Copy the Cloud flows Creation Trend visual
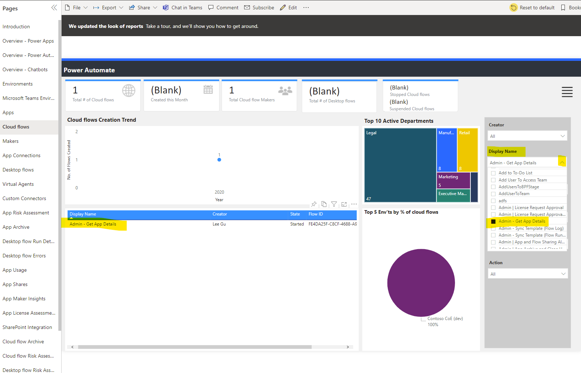The width and height of the screenshot is (581, 373). 324,204
